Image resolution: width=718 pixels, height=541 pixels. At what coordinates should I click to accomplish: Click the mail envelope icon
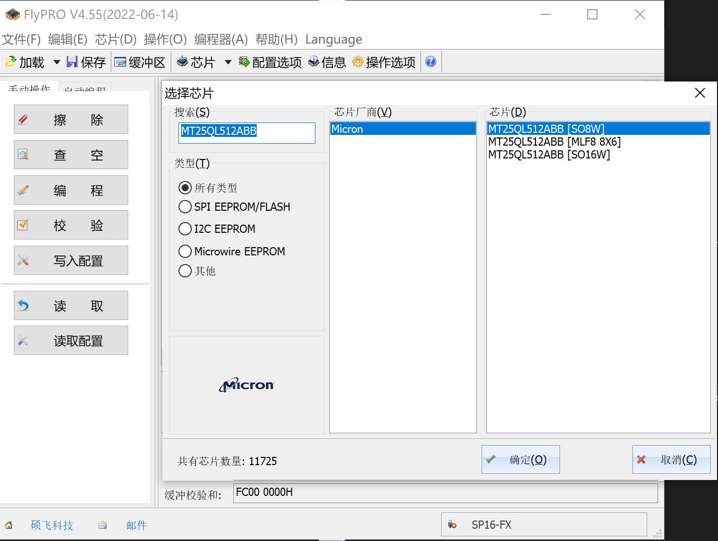103,525
